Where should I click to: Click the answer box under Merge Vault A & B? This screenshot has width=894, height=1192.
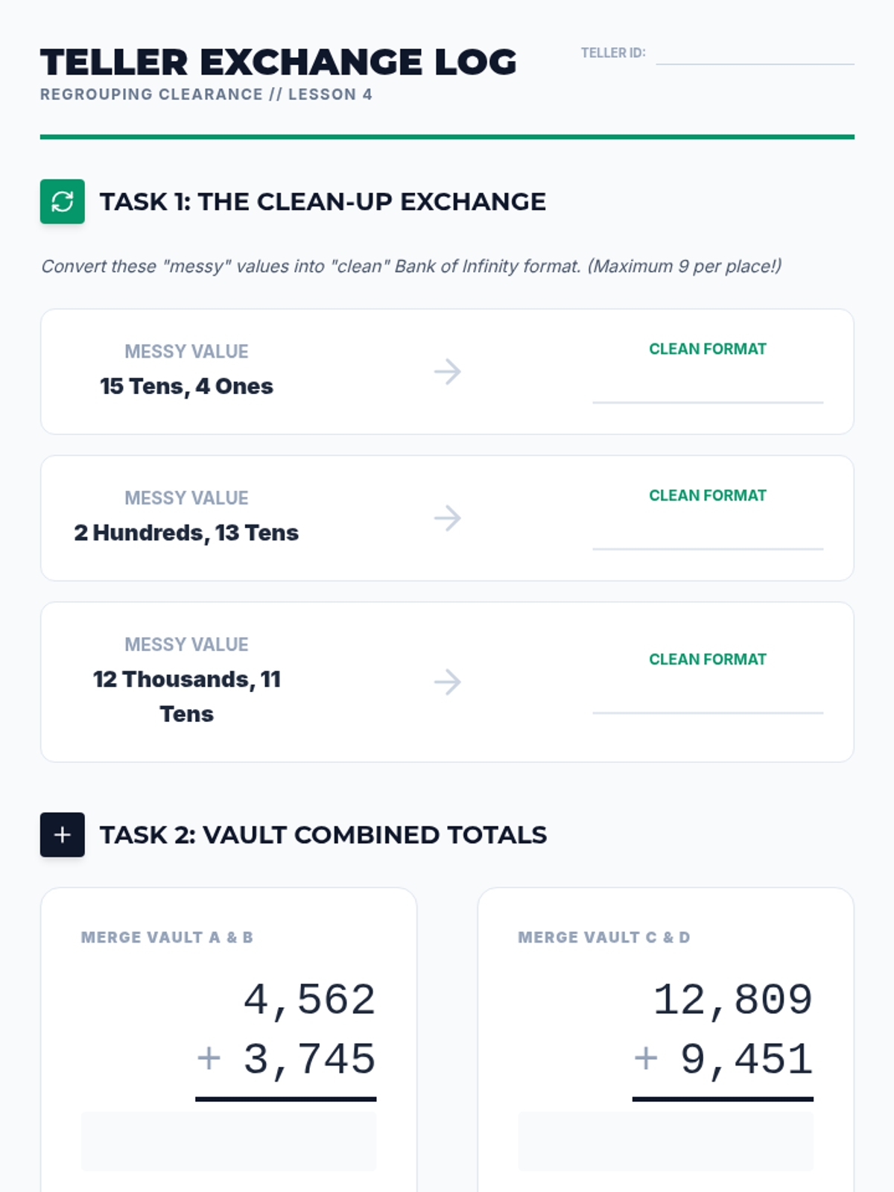pyautogui.click(x=229, y=1141)
